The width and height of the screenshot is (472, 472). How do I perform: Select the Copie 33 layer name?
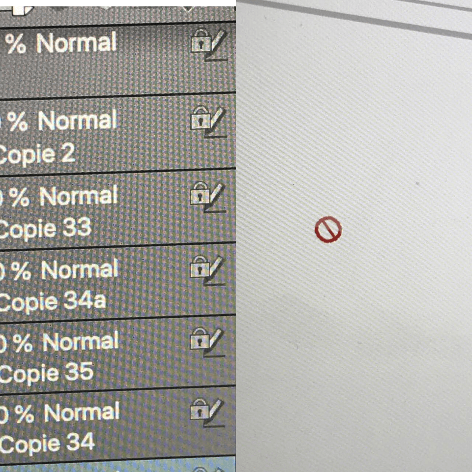click(x=45, y=229)
